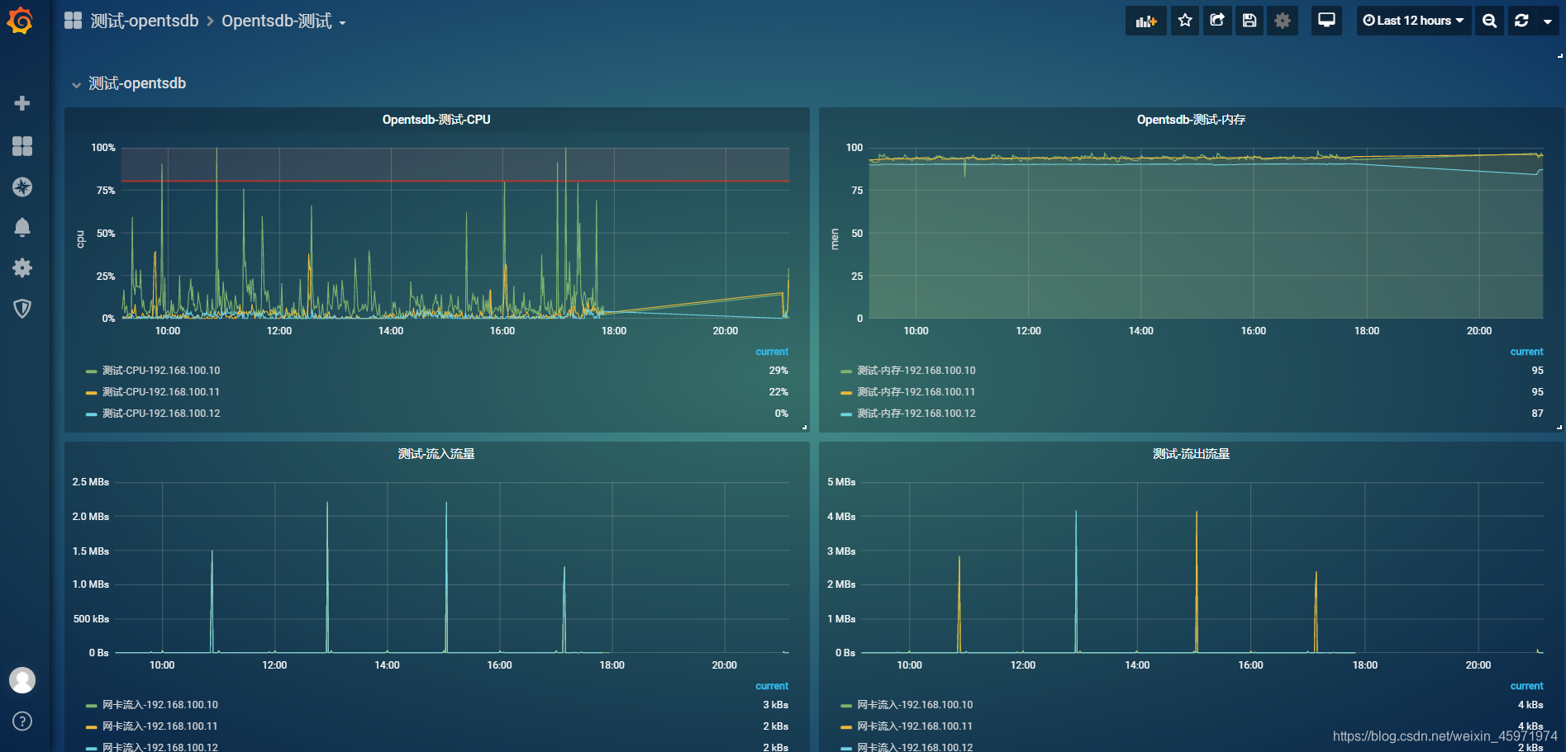Screen dimensions: 1566x752
Task: Toggle 网卡流入-192.168.100.11 in the 流入流量 legend
Action: (160, 726)
